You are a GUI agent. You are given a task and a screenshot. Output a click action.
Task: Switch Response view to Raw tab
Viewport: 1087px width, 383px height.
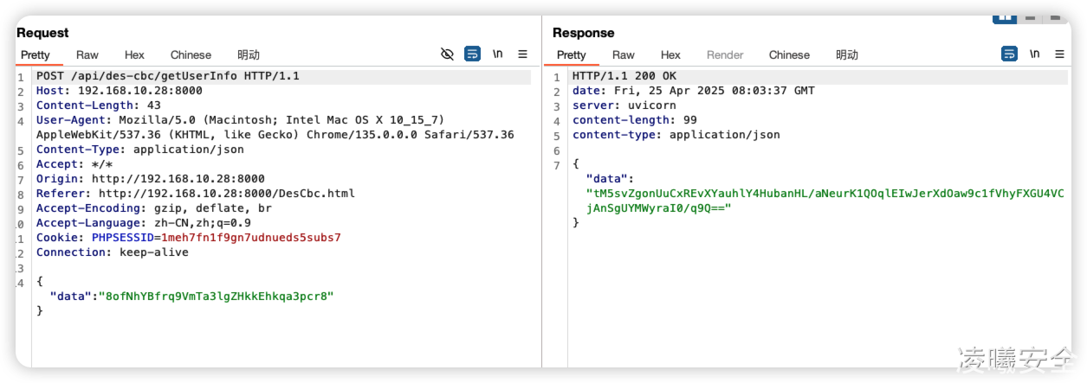point(624,55)
